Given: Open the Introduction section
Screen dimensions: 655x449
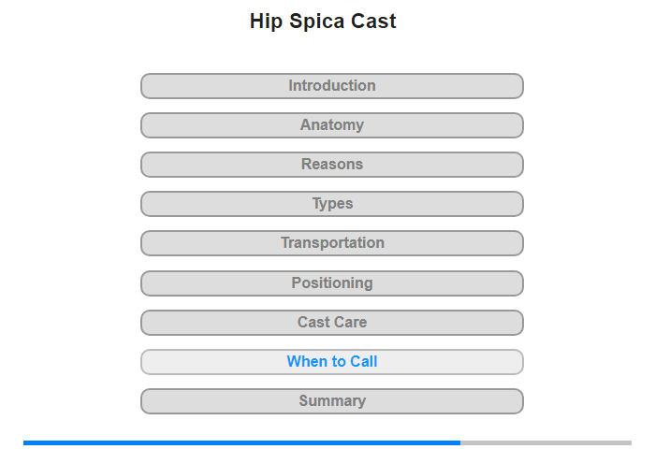Looking at the screenshot, I should [x=332, y=86].
